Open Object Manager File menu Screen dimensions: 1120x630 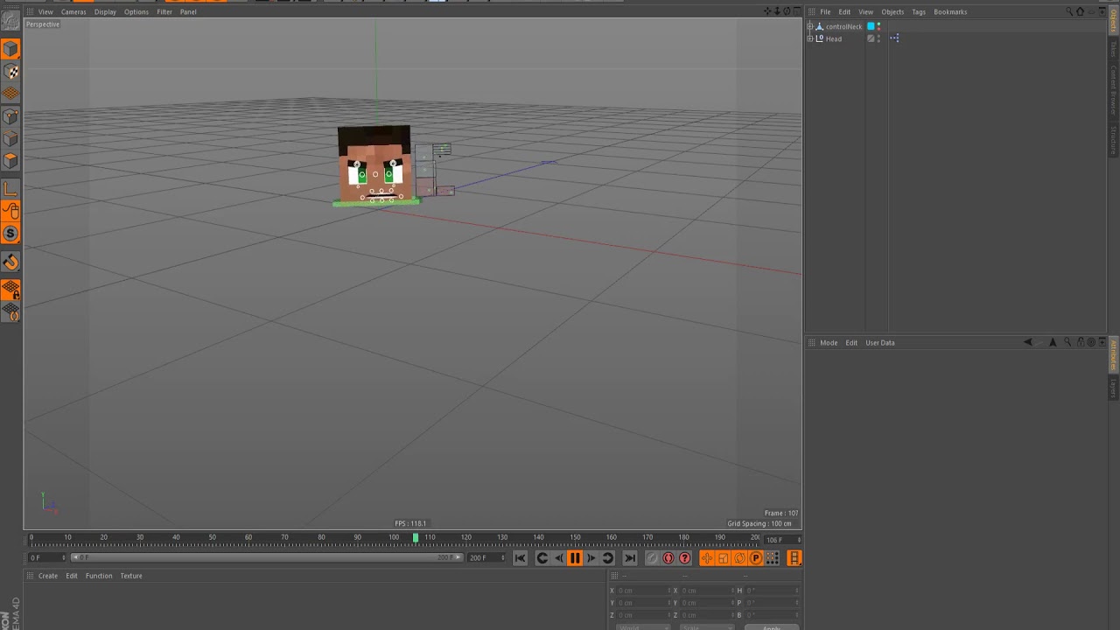coord(825,11)
